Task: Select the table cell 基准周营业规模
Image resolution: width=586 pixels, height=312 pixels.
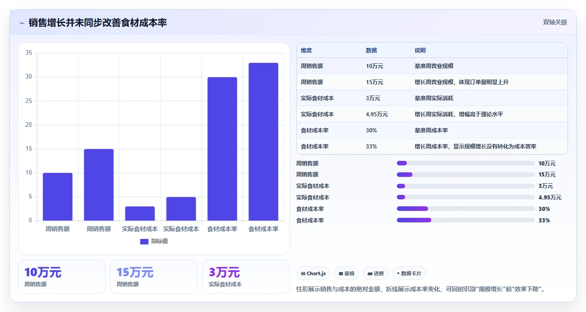Action: (x=434, y=66)
